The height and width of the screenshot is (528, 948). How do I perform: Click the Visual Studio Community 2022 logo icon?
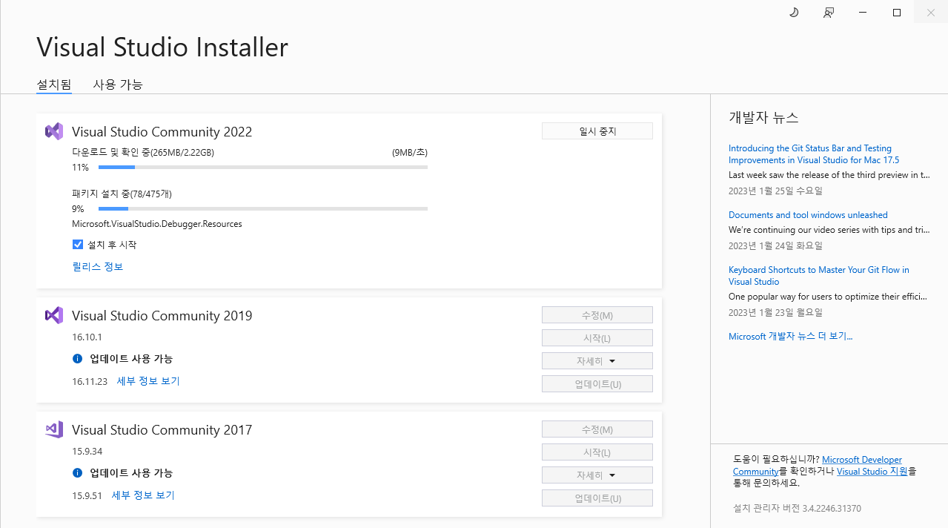click(53, 132)
